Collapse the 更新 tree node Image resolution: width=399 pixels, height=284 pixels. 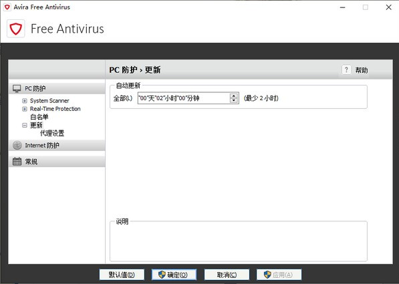coord(25,125)
